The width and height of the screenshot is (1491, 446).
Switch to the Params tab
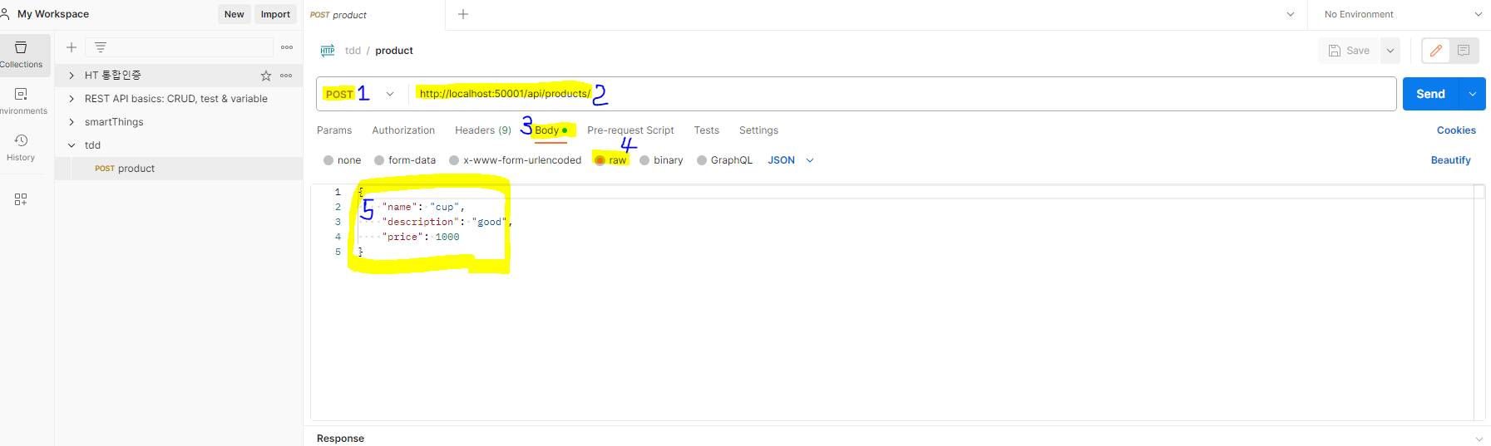(334, 130)
